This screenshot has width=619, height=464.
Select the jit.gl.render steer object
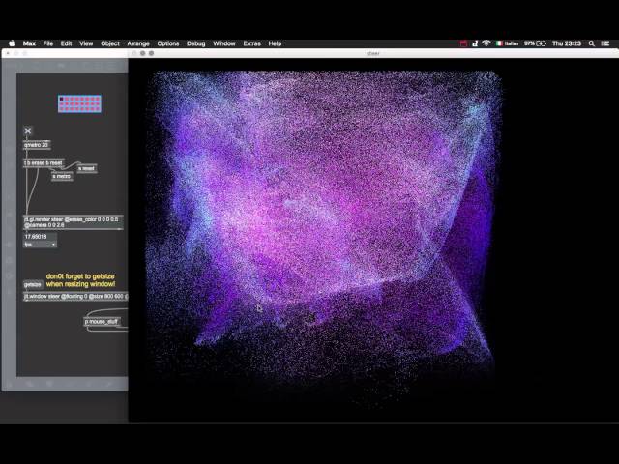click(74, 222)
